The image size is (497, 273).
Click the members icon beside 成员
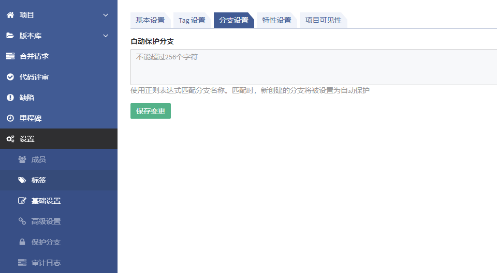tap(22, 159)
